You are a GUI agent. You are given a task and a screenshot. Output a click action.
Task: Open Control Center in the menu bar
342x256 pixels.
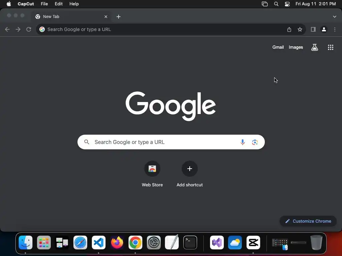[287, 4]
